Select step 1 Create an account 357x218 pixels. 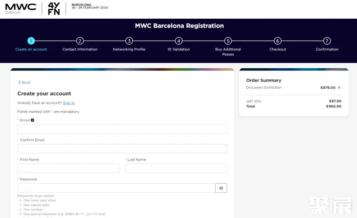pos(31,41)
